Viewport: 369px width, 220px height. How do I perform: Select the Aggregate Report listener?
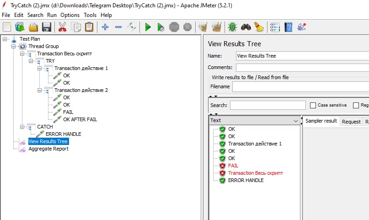tap(48, 149)
